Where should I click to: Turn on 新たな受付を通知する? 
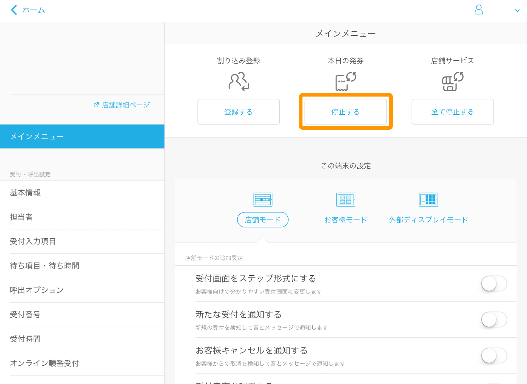coord(494,320)
